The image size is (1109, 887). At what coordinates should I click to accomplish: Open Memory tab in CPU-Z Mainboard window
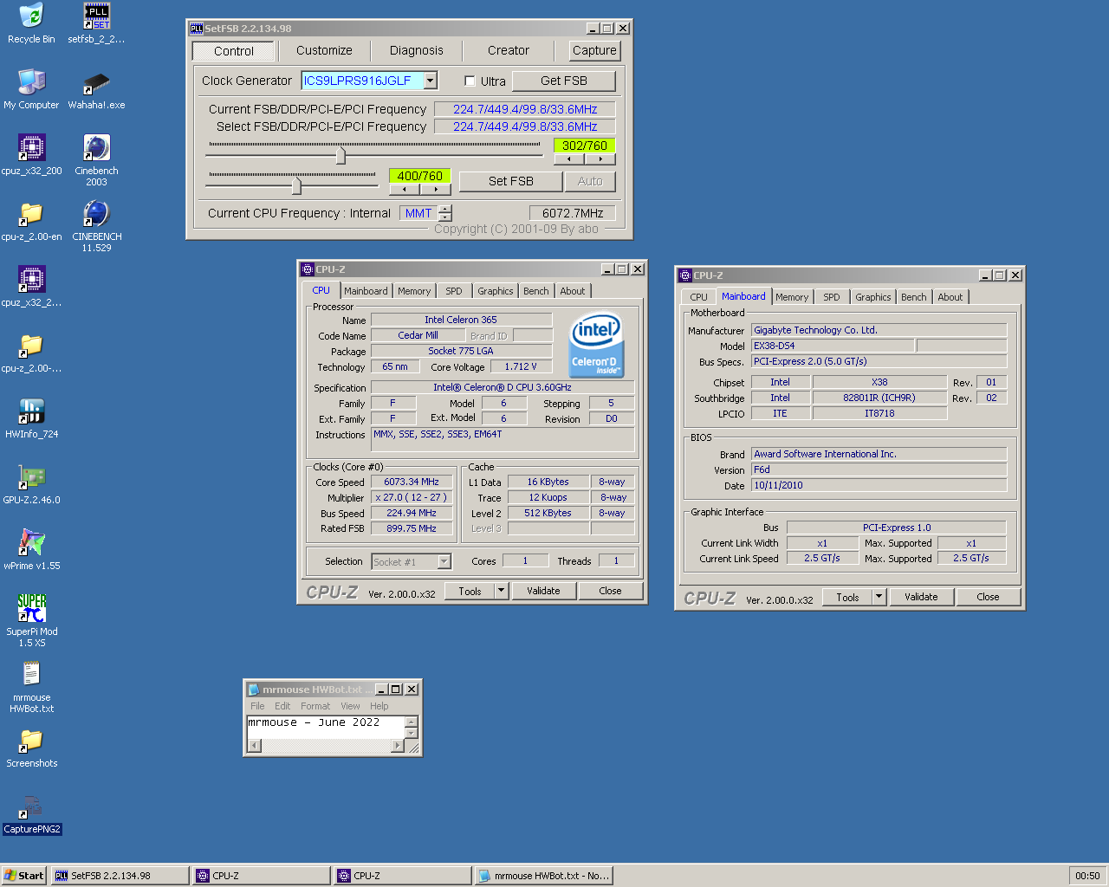pos(792,297)
